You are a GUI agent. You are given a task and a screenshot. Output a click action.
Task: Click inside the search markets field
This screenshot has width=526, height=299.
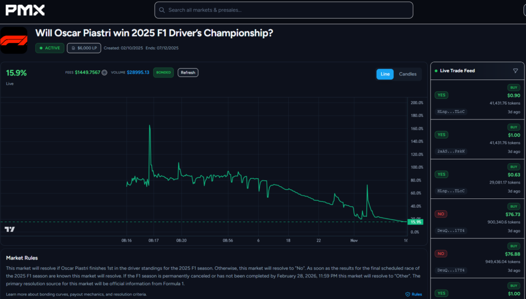[x=284, y=10]
